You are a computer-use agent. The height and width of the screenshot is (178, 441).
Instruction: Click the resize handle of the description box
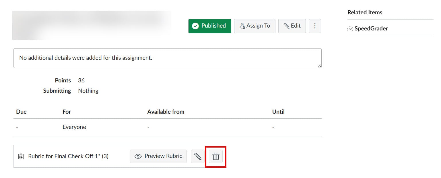coord(319,66)
